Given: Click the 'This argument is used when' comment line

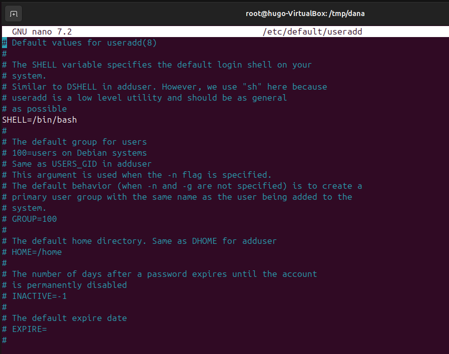Looking at the screenshot, I should (142, 175).
